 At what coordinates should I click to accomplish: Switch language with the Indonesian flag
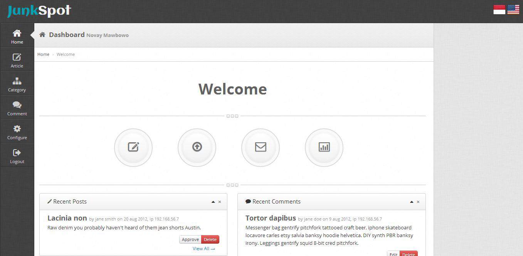[499, 10]
